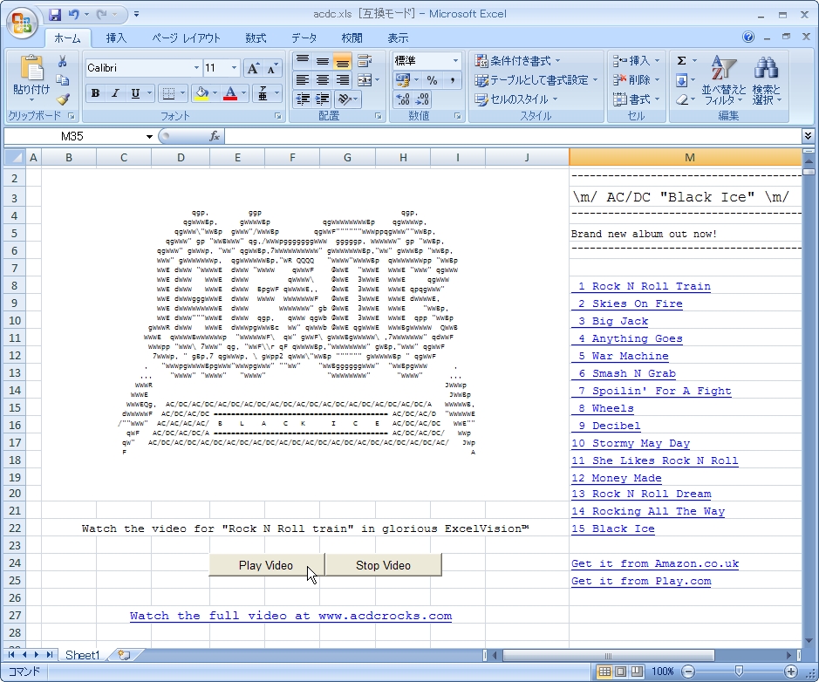Click the AutoSum sigma icon
Screen dimensions: 819x682
coord(682,60)
